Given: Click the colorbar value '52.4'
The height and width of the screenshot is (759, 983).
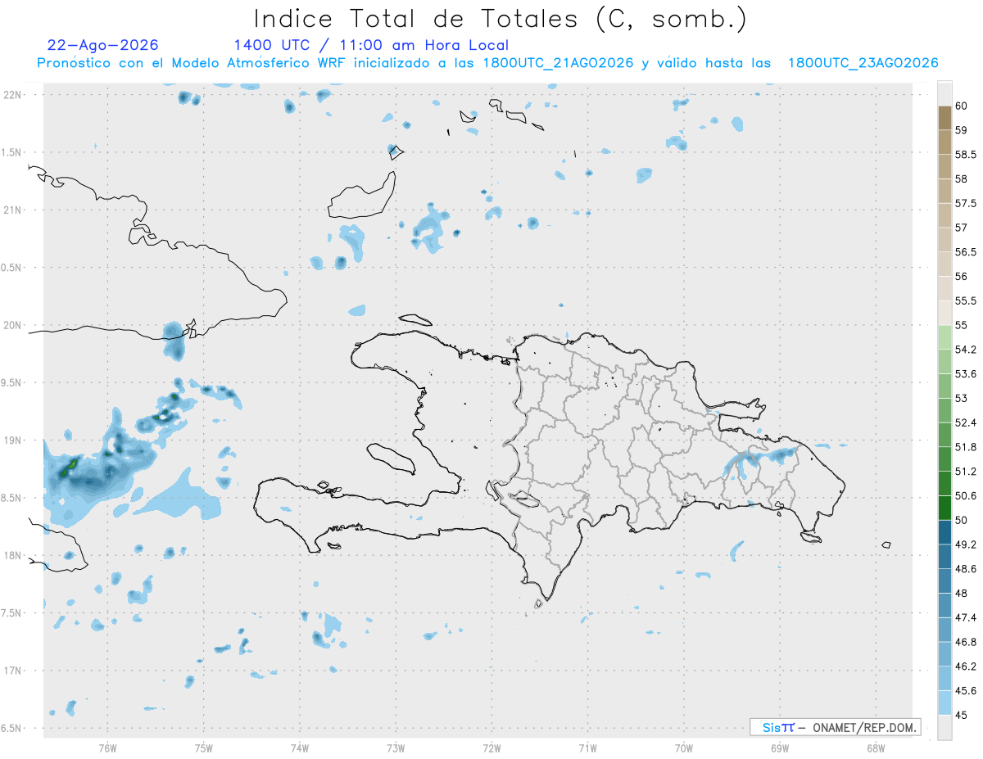Looking at the screenshot, I should pyautogui.click(x=965, y=422).
